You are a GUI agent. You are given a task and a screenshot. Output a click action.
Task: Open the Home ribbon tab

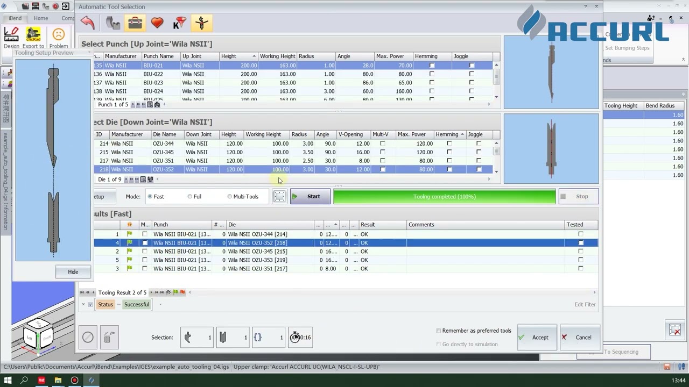pos(41,18)
